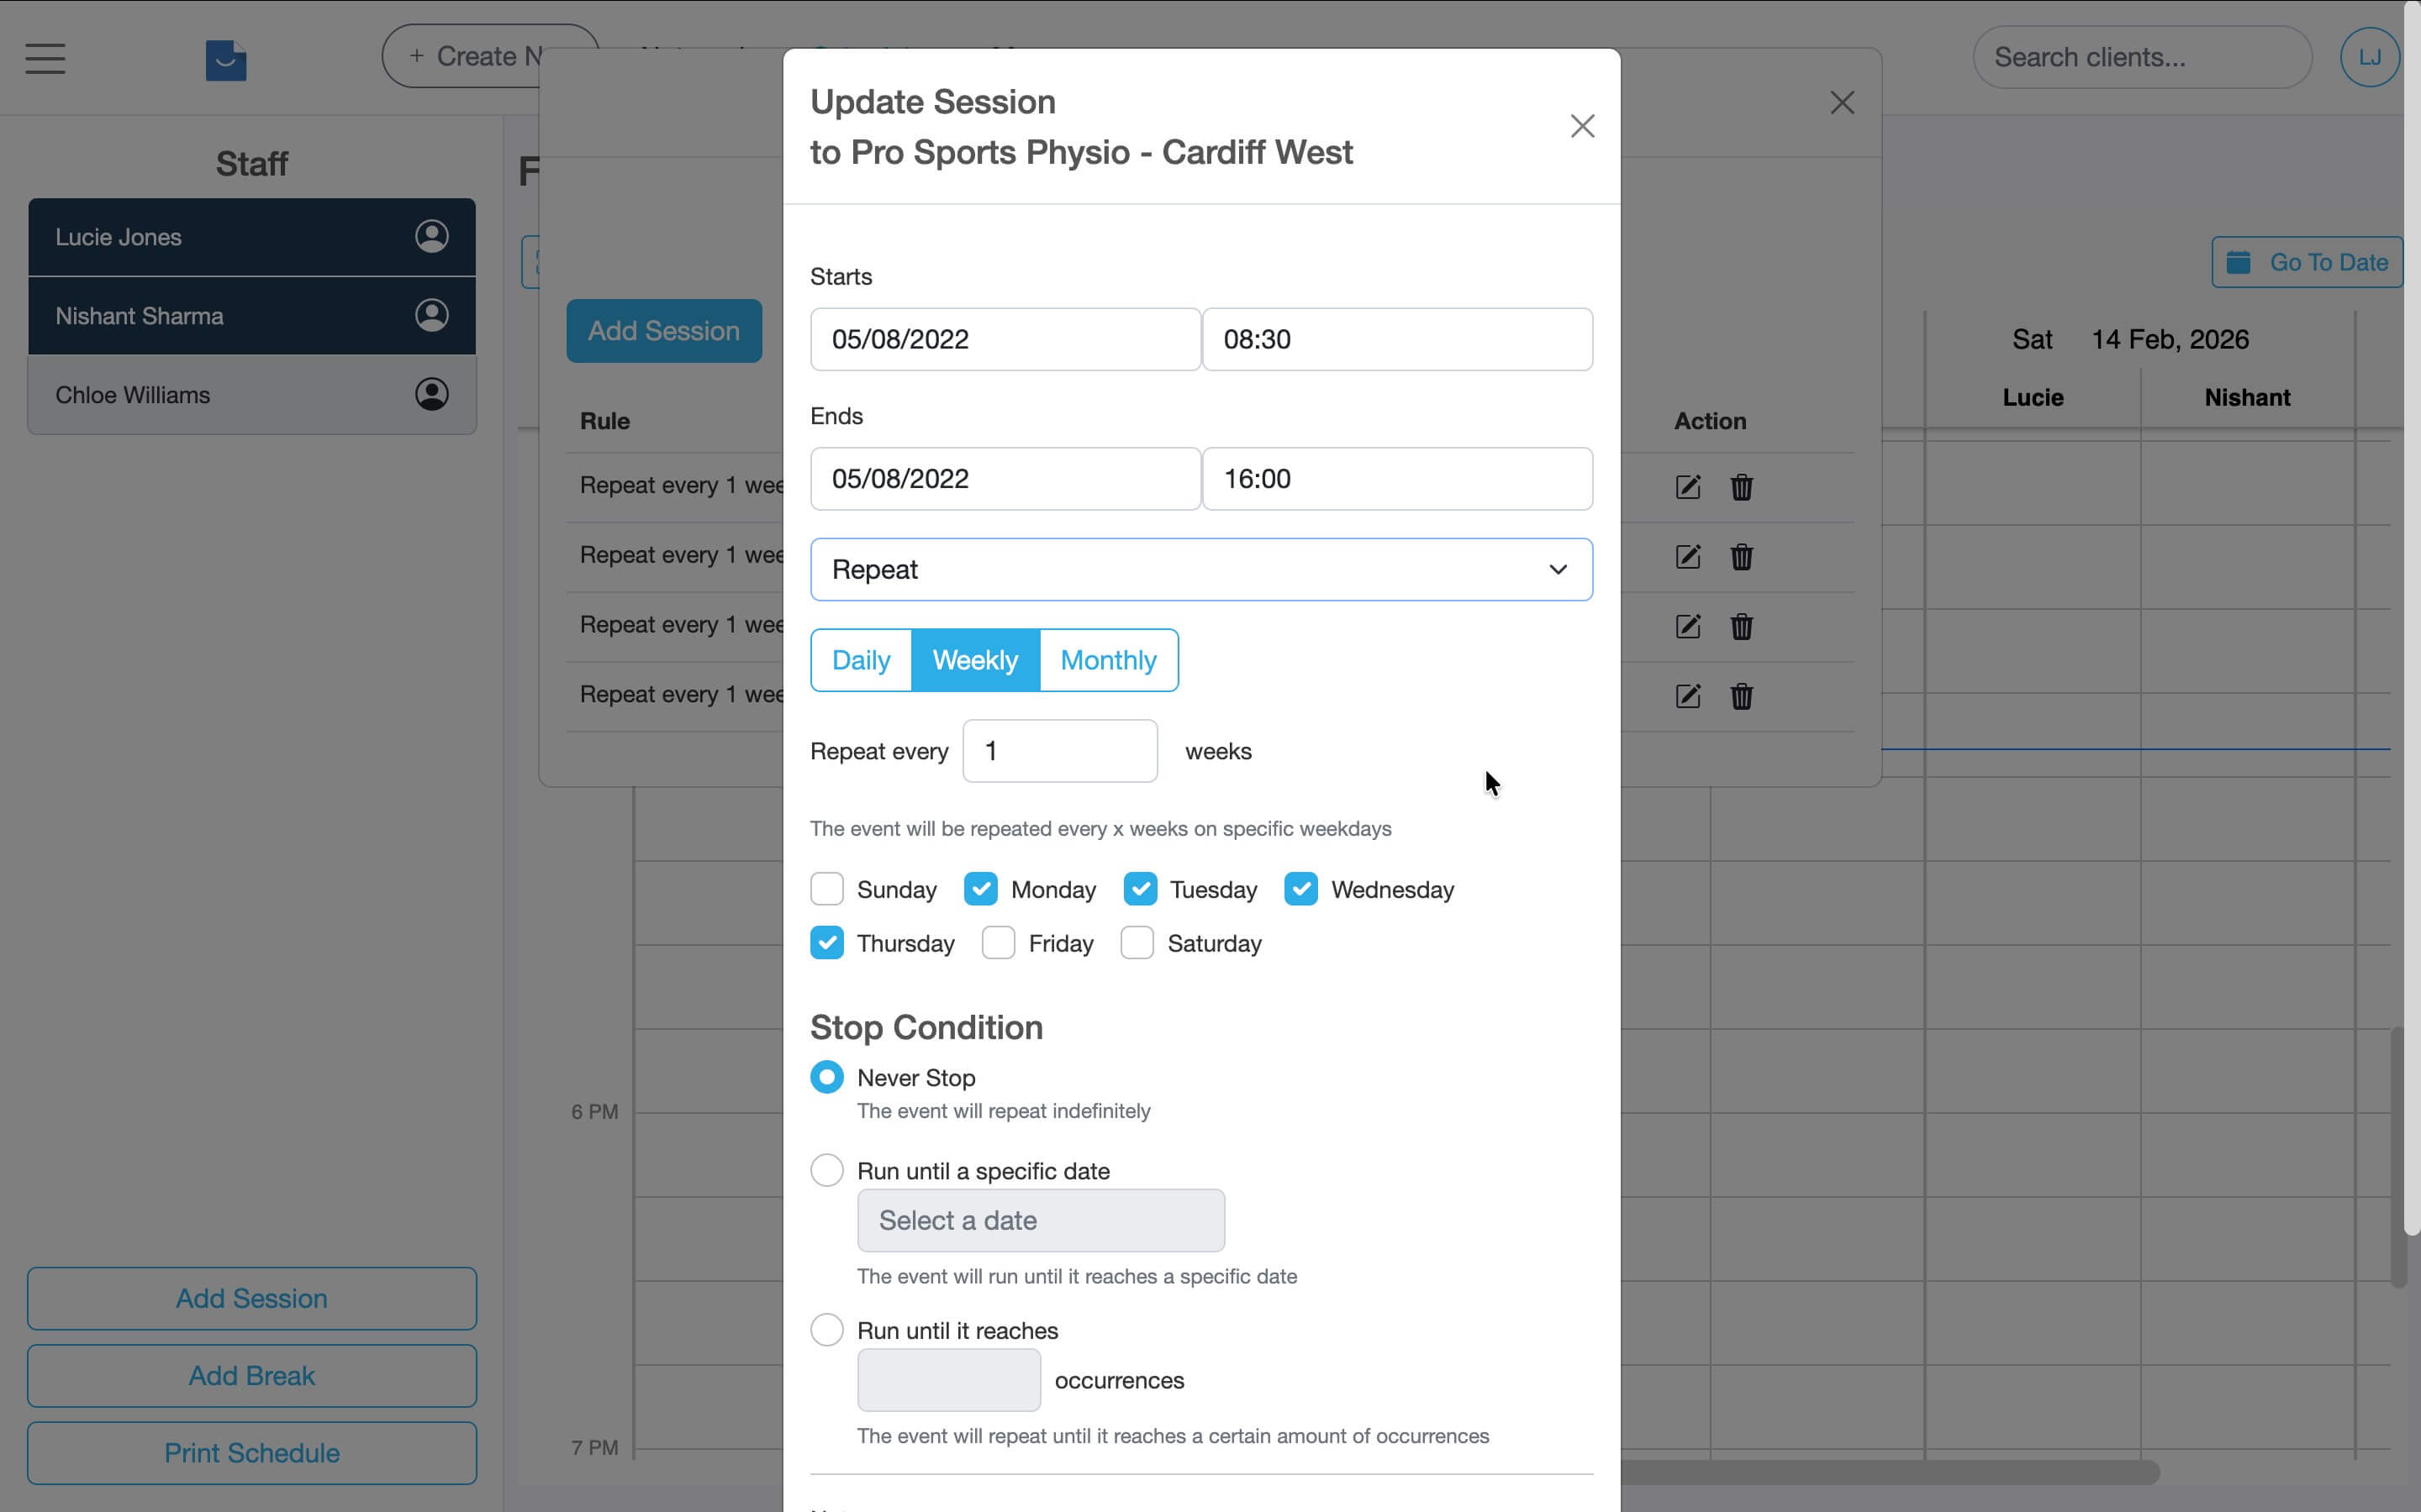Viewport: 2421px width, 1512px height.
Task: Open the hamburger navigation menu
Action: [x=44, y=58]
